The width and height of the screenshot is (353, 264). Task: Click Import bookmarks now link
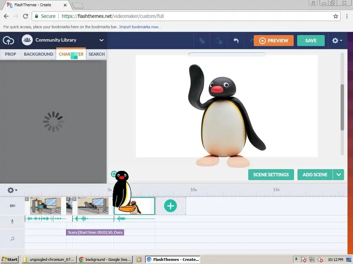(x=140, y=27)
